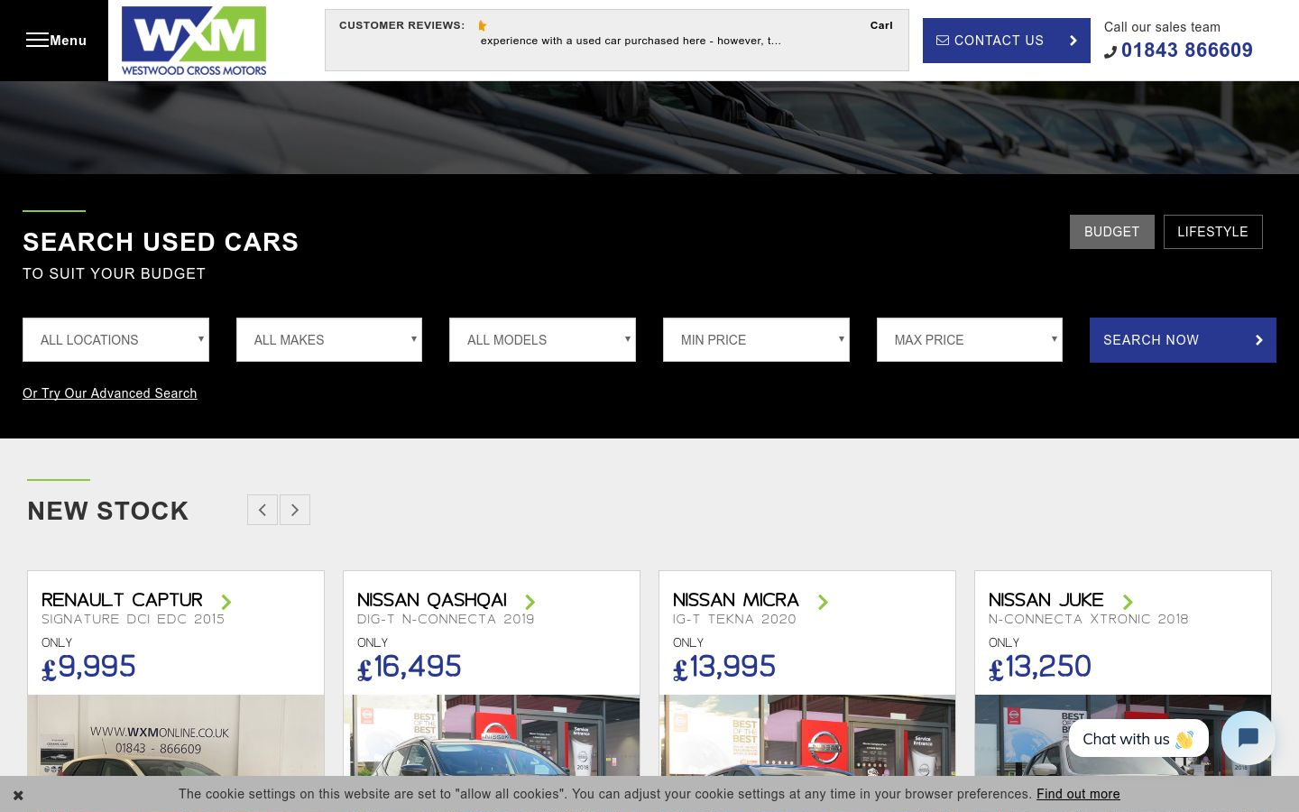The width and height of the screenshot is (1299, 812).
Task: Click the review star rating icon
Action: pyautogui.click(x=483, y=25)
